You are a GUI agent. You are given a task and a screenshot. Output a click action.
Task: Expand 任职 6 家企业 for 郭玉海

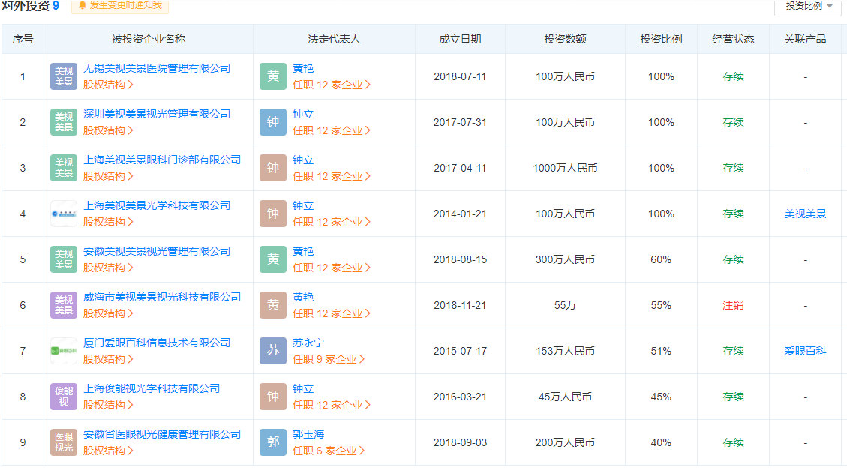(329, 451)
